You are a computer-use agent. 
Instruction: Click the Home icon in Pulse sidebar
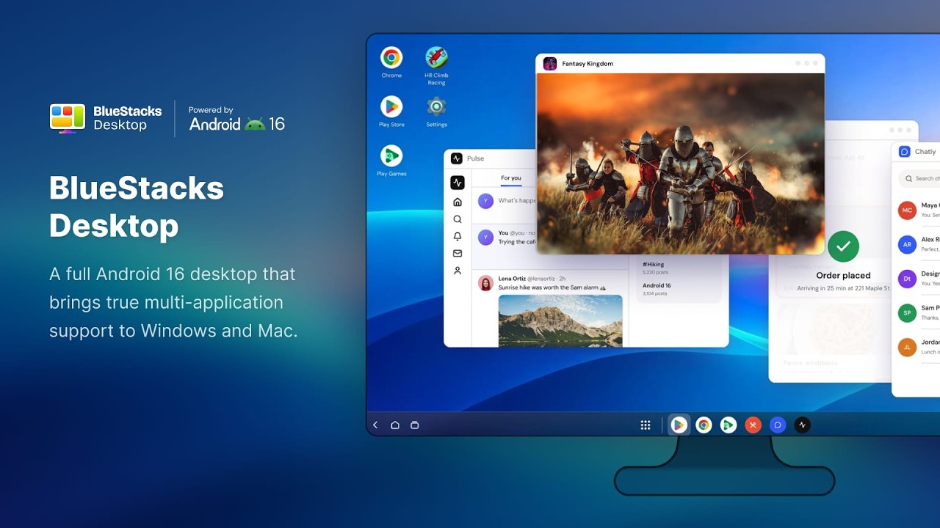point(458,202)
